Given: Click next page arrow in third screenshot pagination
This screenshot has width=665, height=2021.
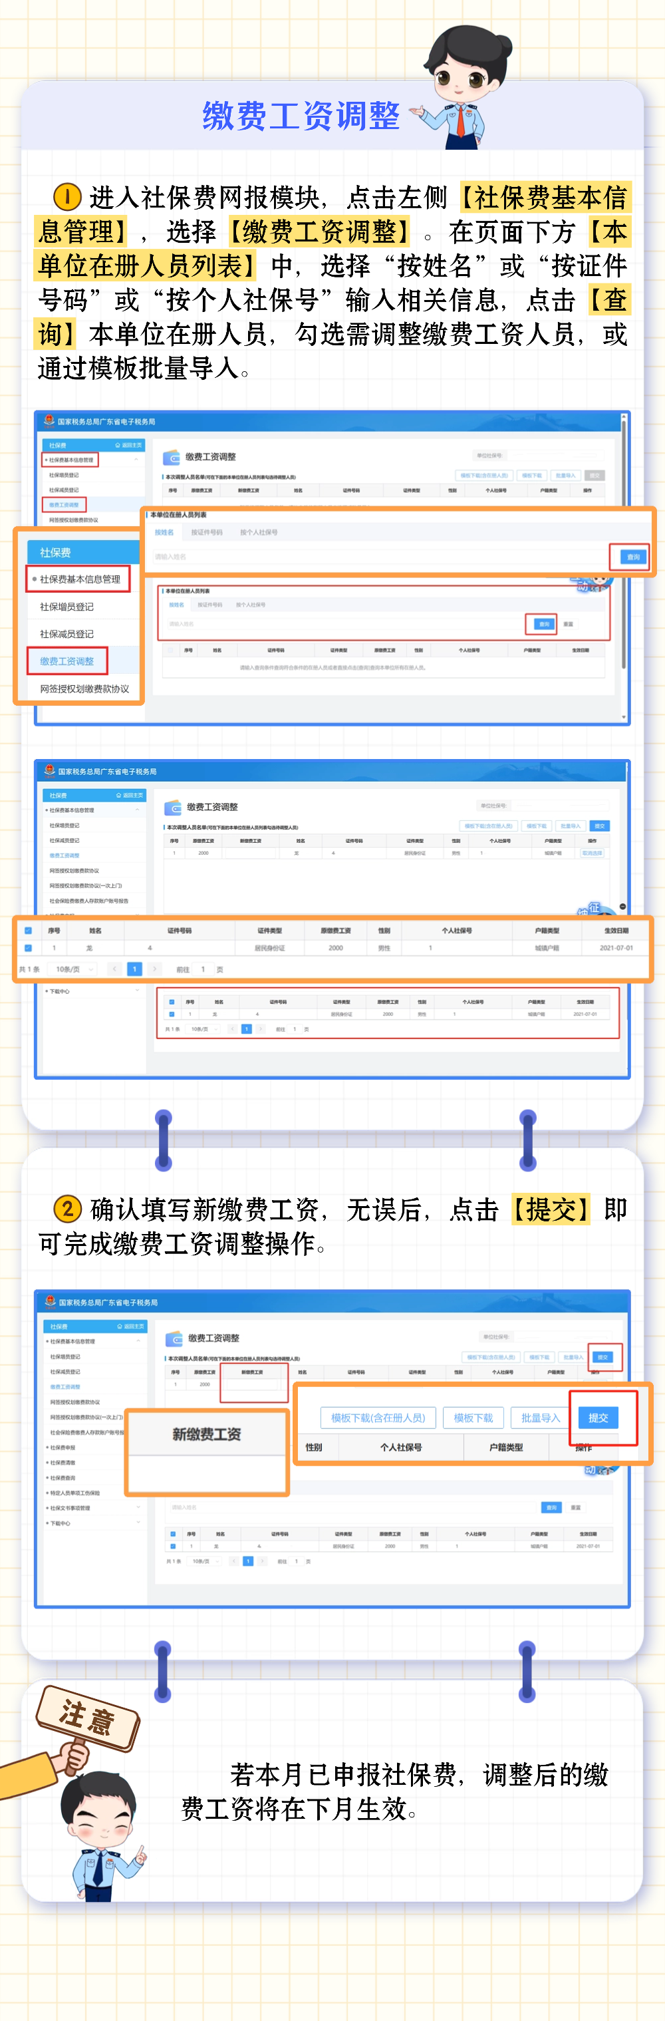Looking at the screenshot, I should 263,1561.
